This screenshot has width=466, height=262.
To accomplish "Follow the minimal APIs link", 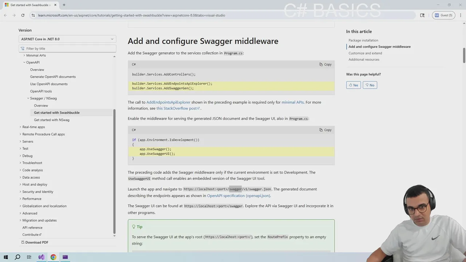I will pyautogui.click(x=292, y=102).
